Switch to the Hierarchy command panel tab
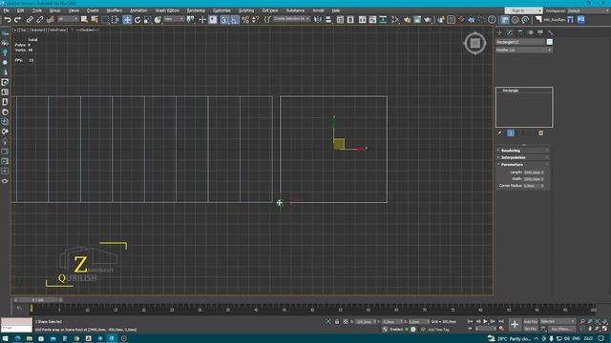The height and width of the screenshot is (343, 611). (519, 32)
